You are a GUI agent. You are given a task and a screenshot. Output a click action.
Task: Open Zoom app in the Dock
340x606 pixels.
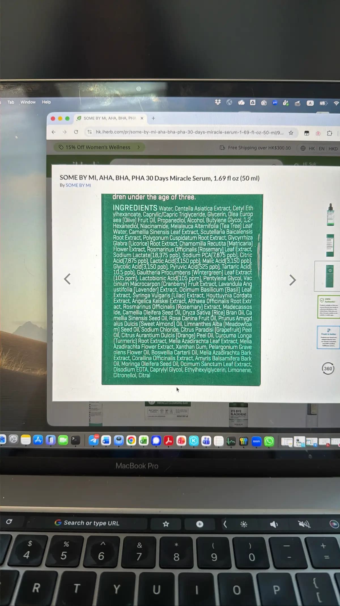click(x=256, y=441)
